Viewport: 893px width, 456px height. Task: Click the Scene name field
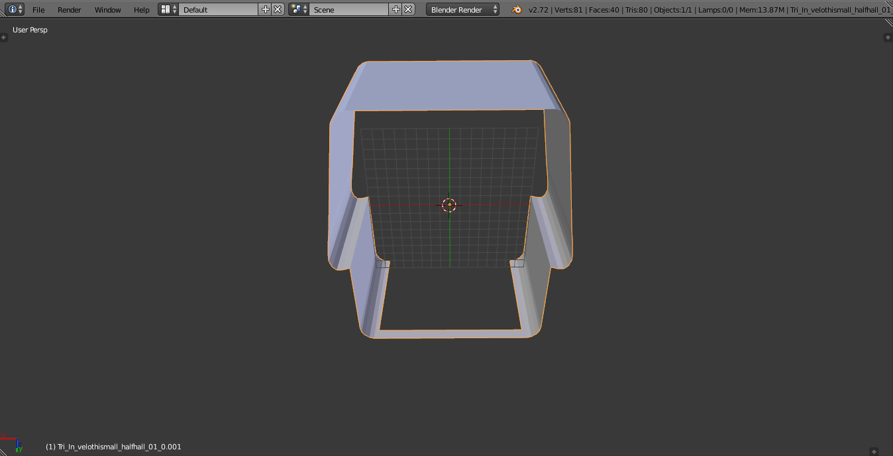click(349, 9)
